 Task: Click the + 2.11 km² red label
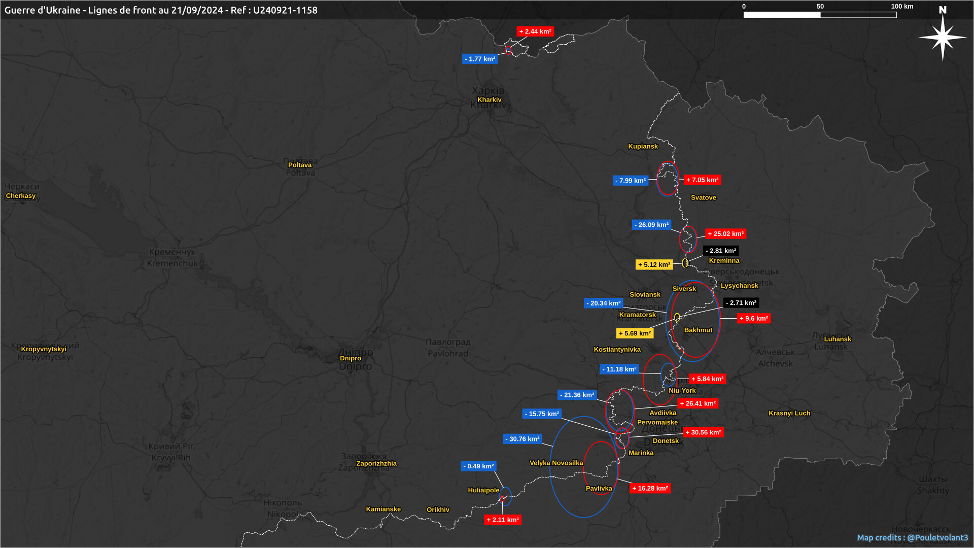(502, 520)
